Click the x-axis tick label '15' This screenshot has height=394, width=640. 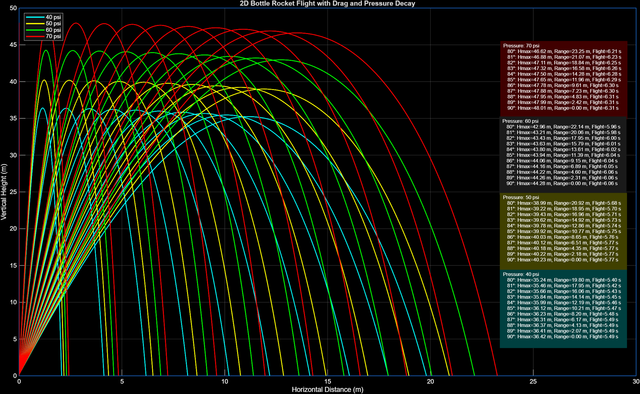[327, 382]
